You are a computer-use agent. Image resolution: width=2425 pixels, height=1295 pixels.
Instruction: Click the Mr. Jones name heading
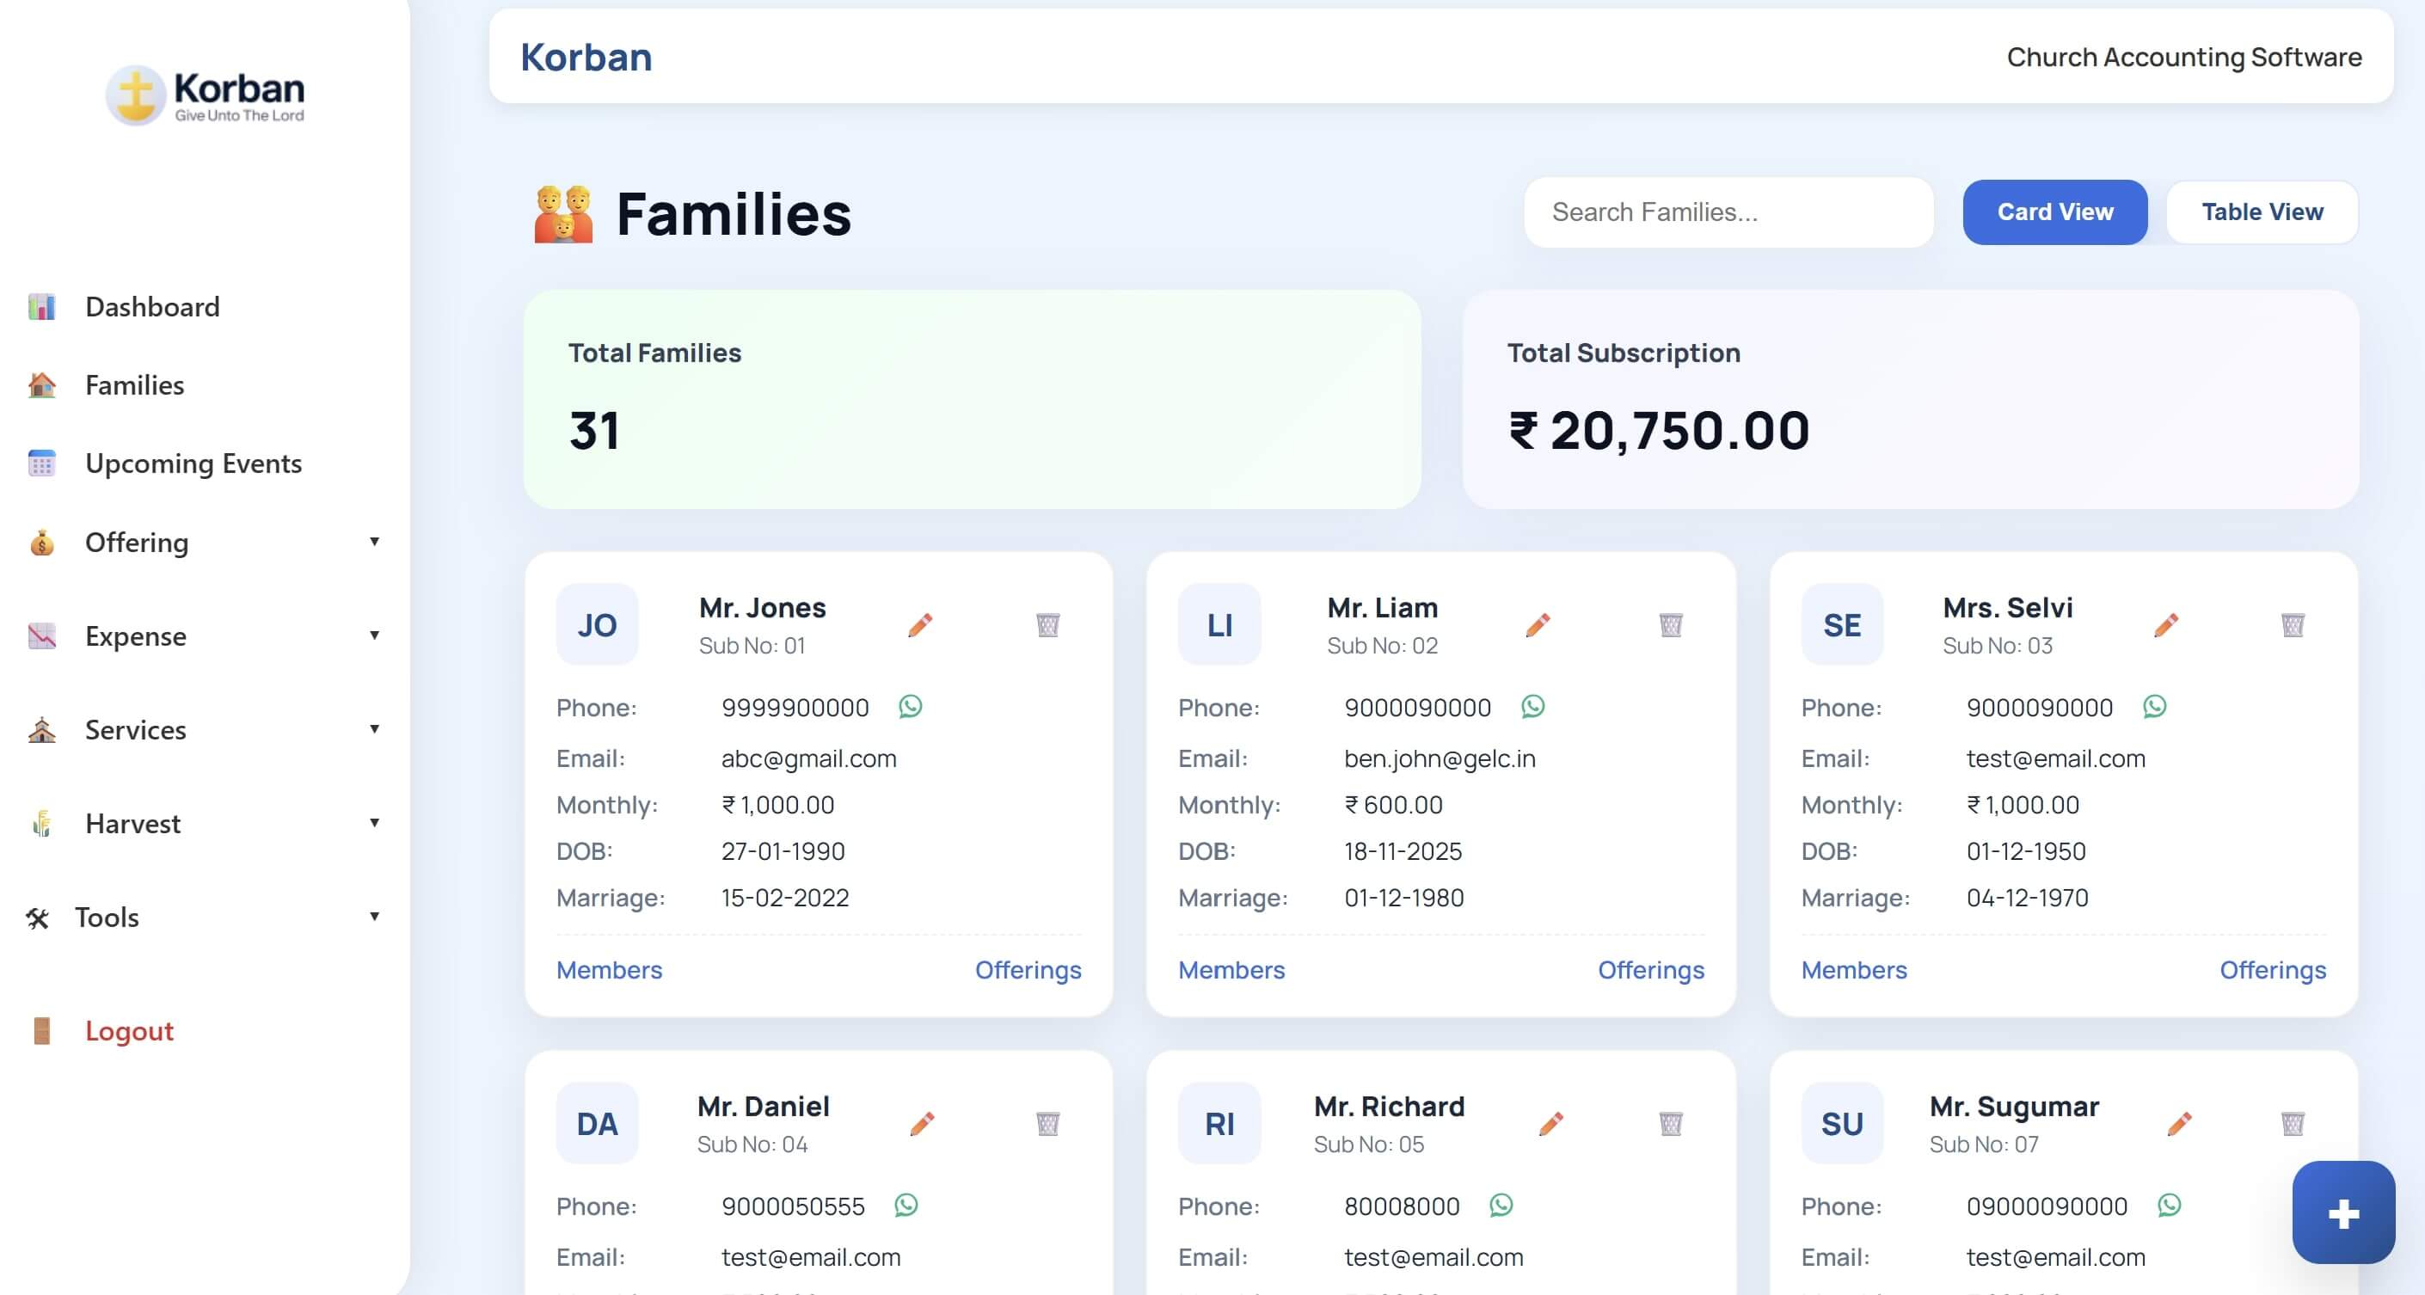click(762, 608)
